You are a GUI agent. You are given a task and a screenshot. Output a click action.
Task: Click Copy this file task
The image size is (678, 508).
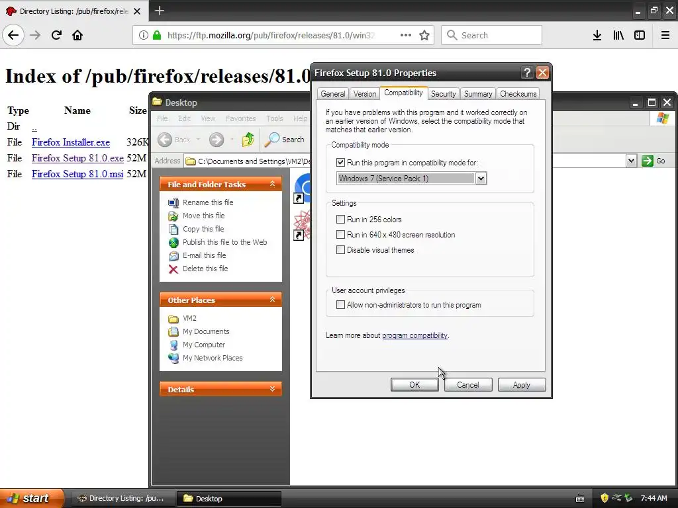pyautogui.click(x=203, y=228)
